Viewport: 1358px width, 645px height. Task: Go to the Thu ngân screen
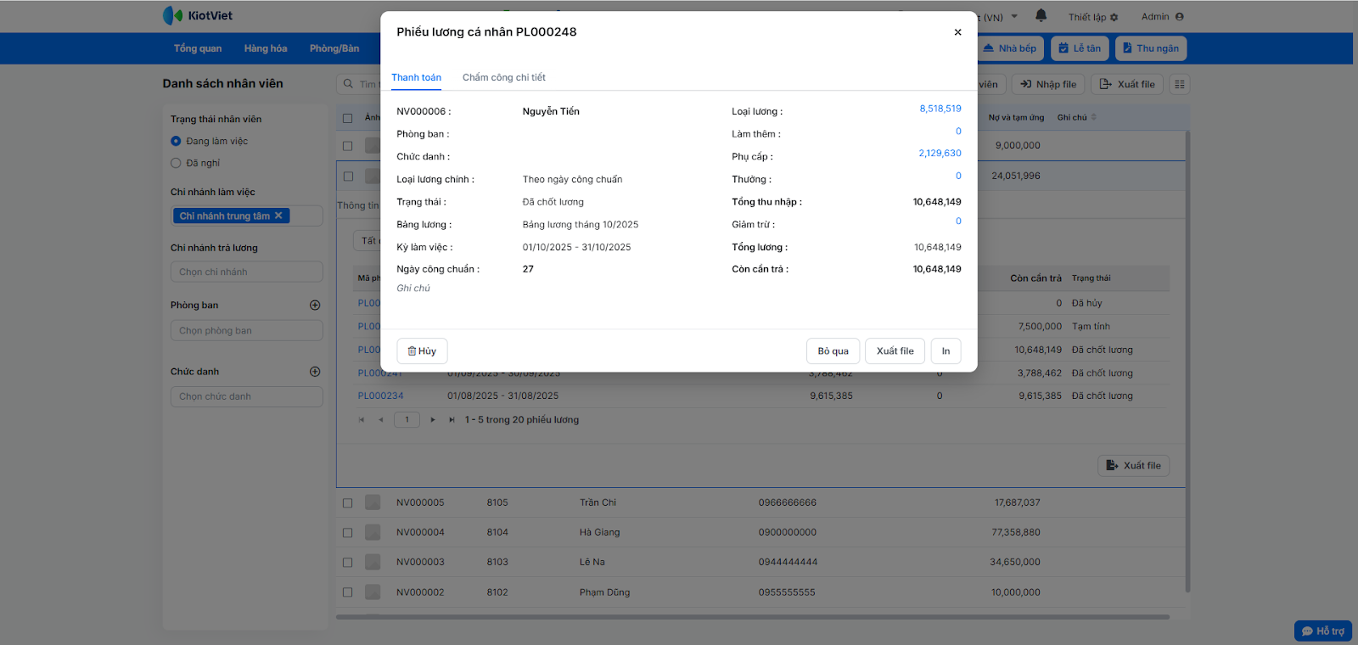pyautogui.click(x=1151, y=48)
